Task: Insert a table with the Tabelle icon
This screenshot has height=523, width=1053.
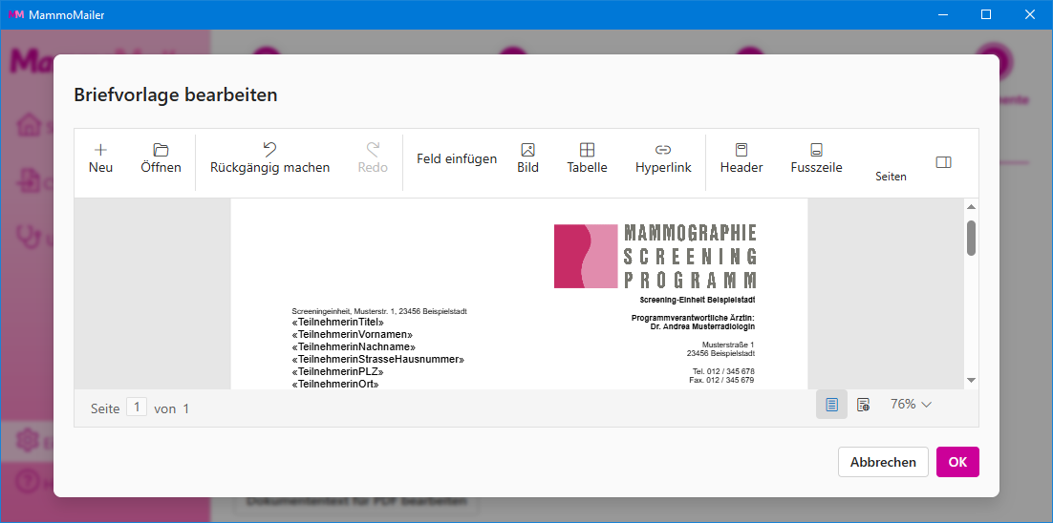Action: click(x=587, y=150)
